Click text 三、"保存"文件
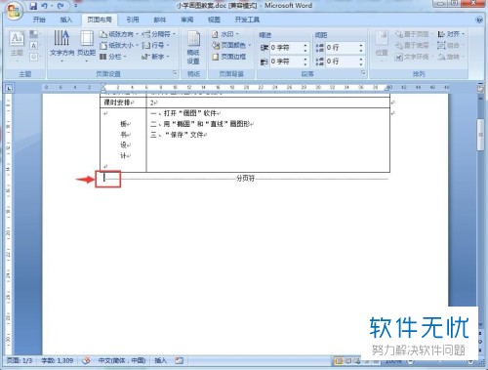 [178, 135]
